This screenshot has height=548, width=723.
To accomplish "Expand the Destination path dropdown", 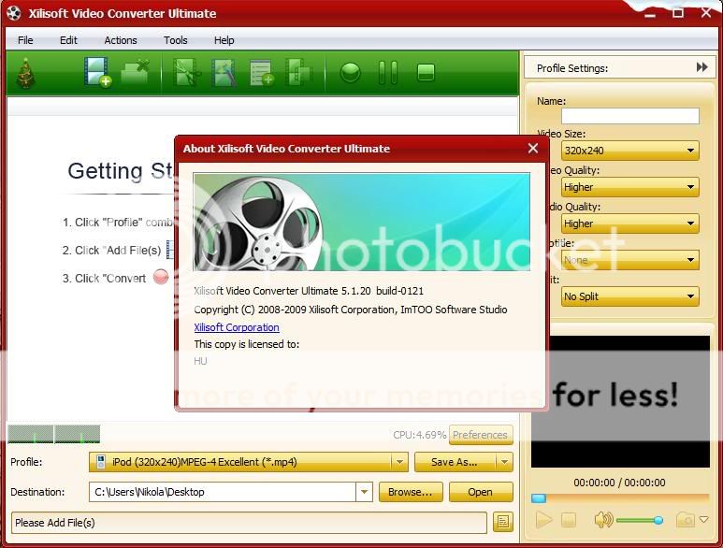I will (x=364, y=492).
